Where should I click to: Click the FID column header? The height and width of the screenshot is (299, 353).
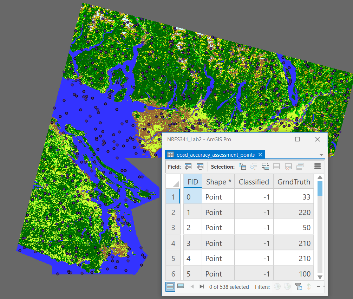pos(193,182)
